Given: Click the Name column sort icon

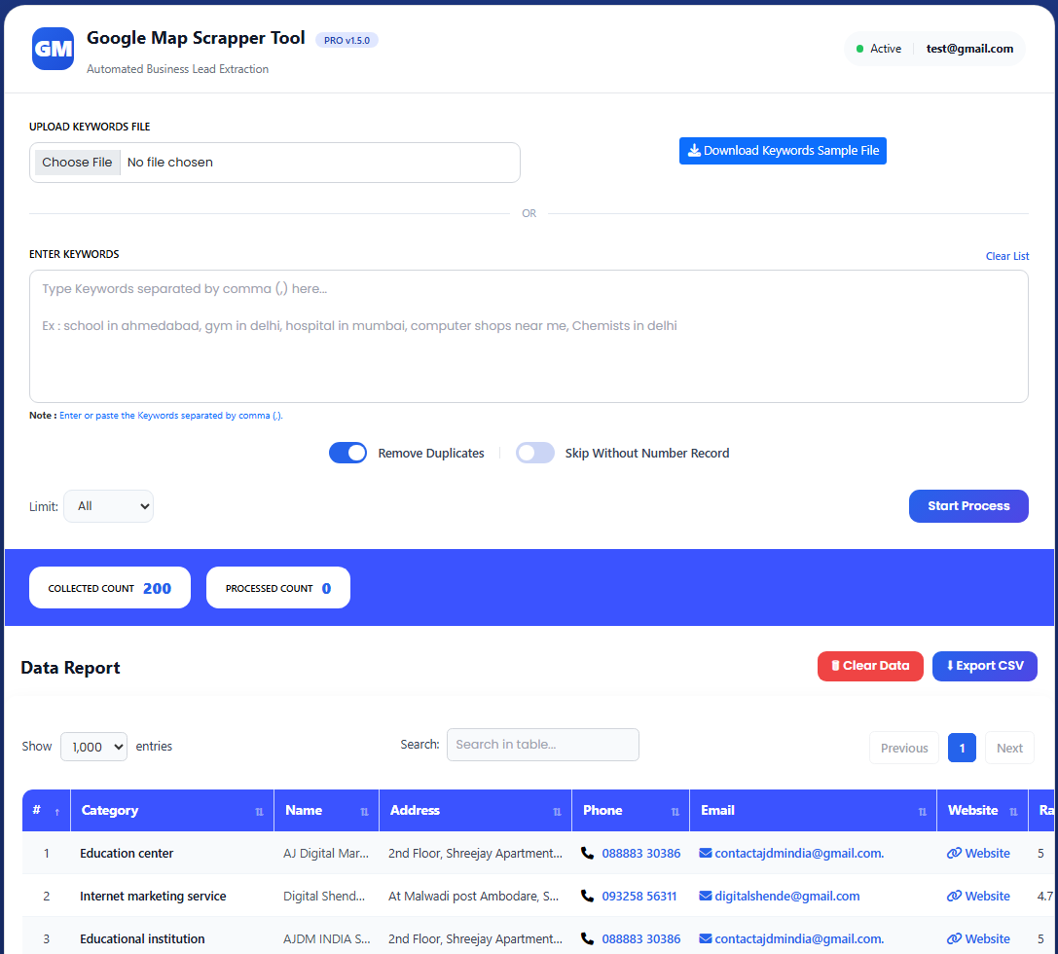Looking at the screenshot, I should [x=364, y=811].
